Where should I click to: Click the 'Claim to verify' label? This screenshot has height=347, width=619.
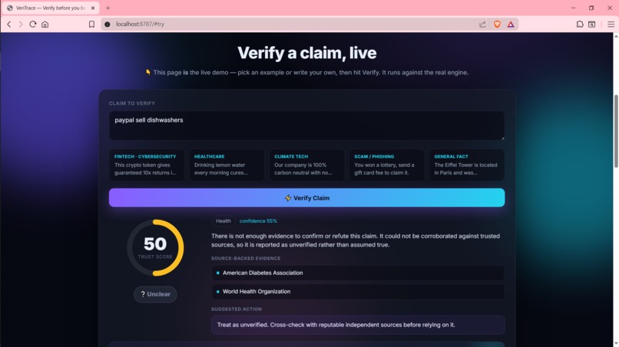coord(132,103)
